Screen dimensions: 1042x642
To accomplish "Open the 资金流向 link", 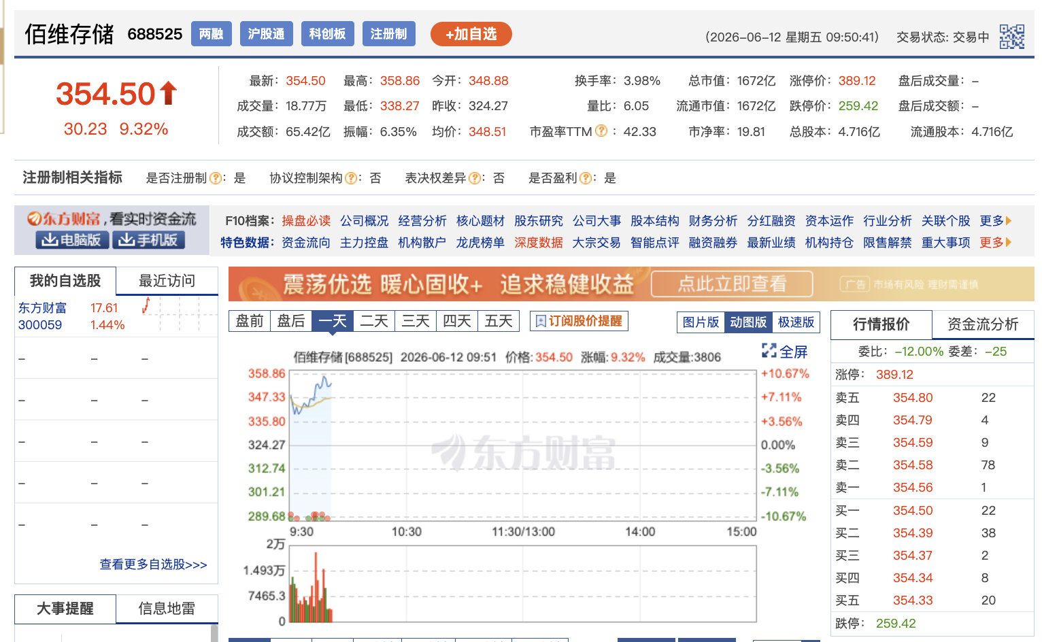I will pos(306,243).
